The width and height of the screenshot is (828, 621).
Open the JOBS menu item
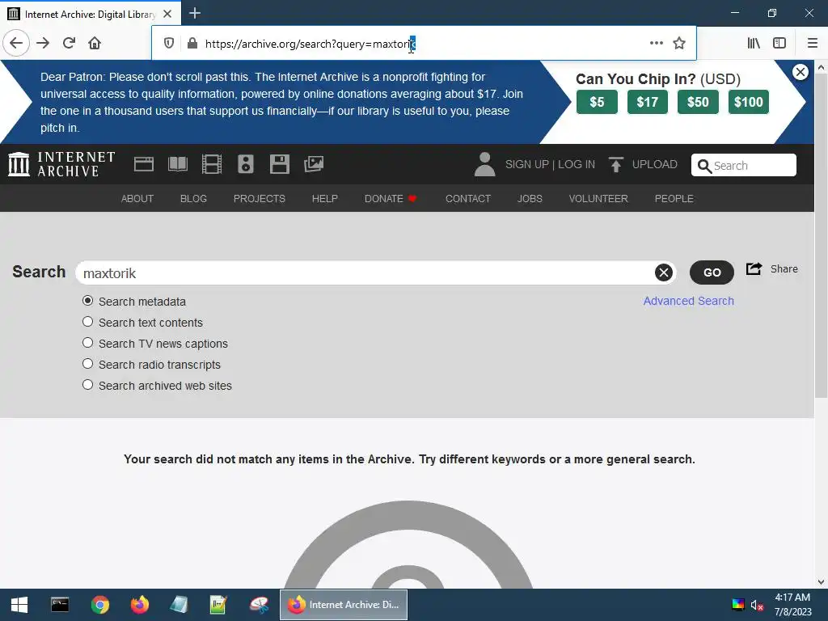[530, 199]
